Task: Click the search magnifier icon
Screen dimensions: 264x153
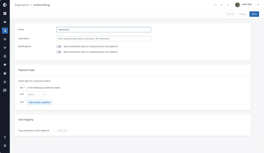Action: 215,5
